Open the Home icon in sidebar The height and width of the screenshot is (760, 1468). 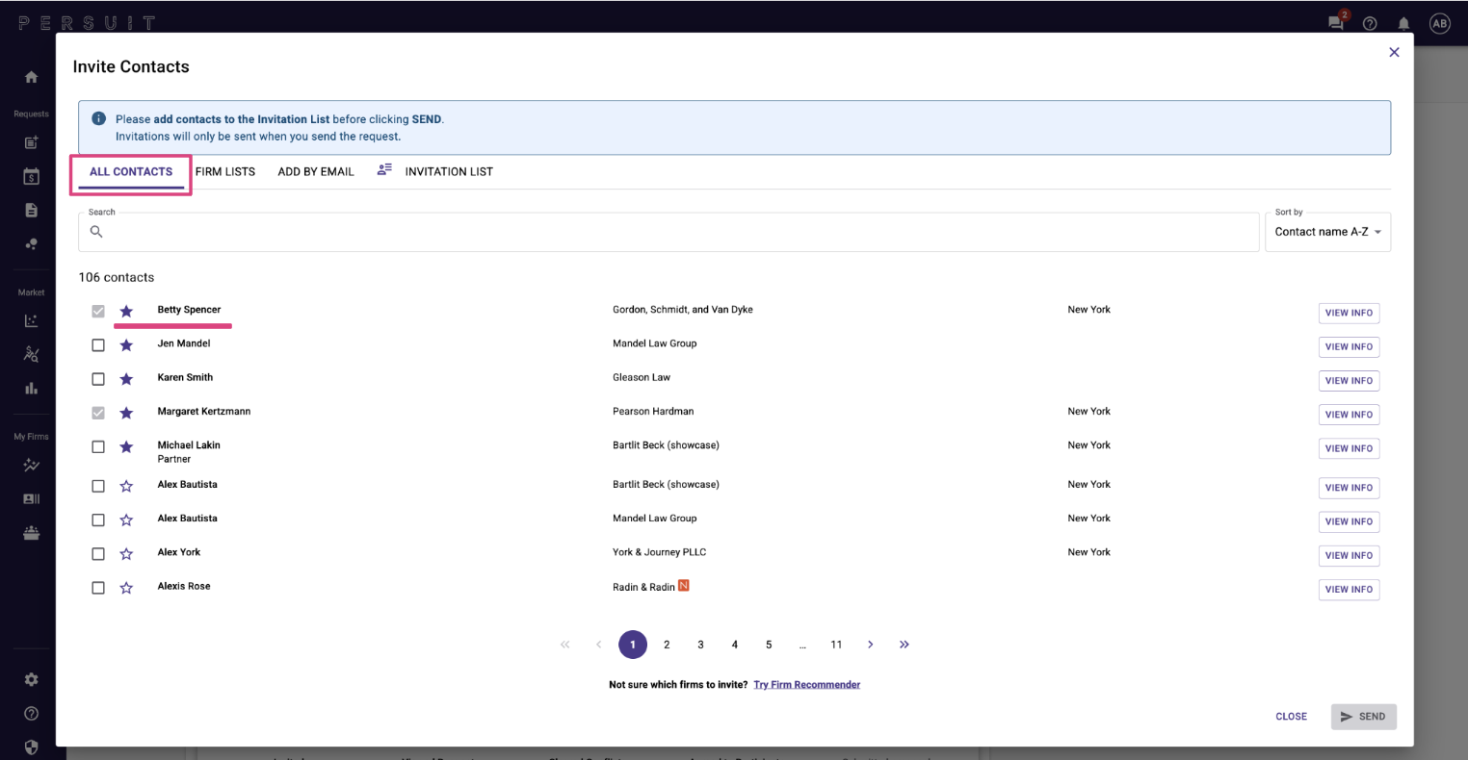31,77
